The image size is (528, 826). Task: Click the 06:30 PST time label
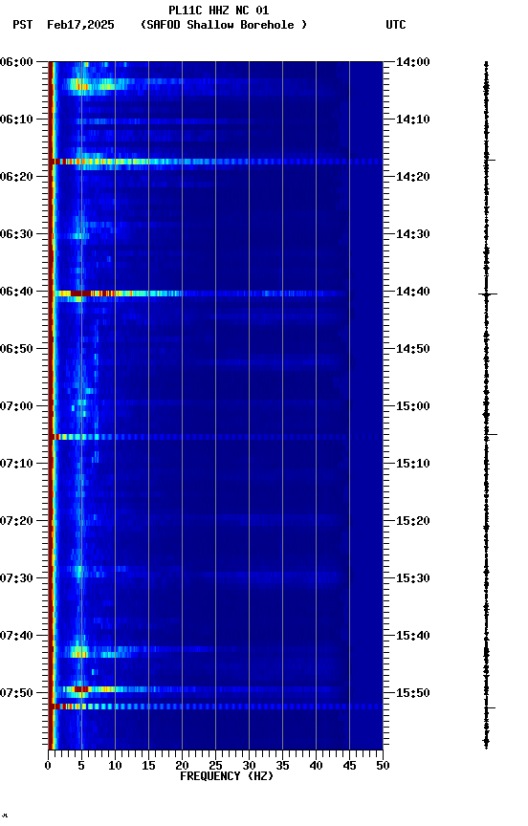(16, 234)
